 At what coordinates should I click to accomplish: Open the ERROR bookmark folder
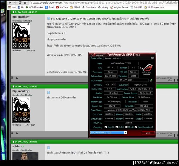click(75, 7)
